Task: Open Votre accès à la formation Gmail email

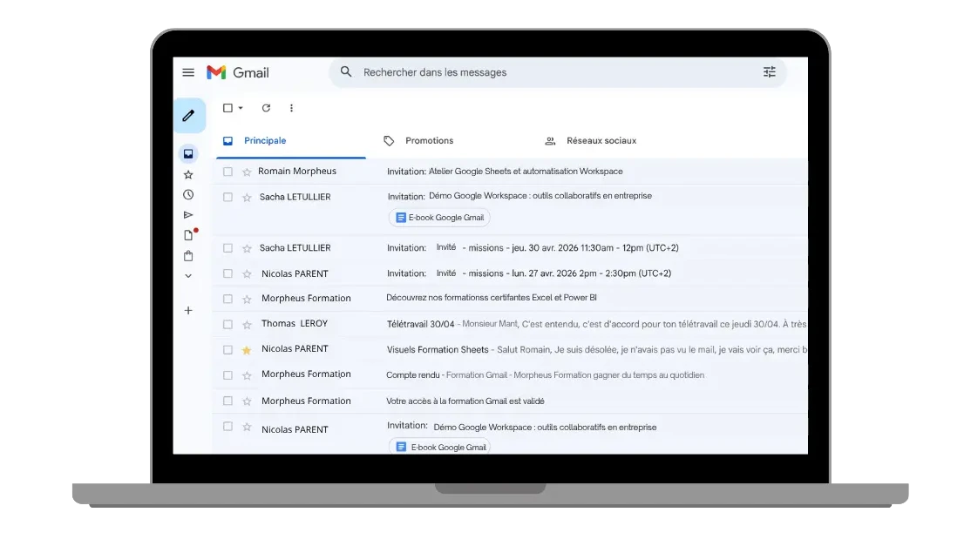Action: tap(465, 401)
